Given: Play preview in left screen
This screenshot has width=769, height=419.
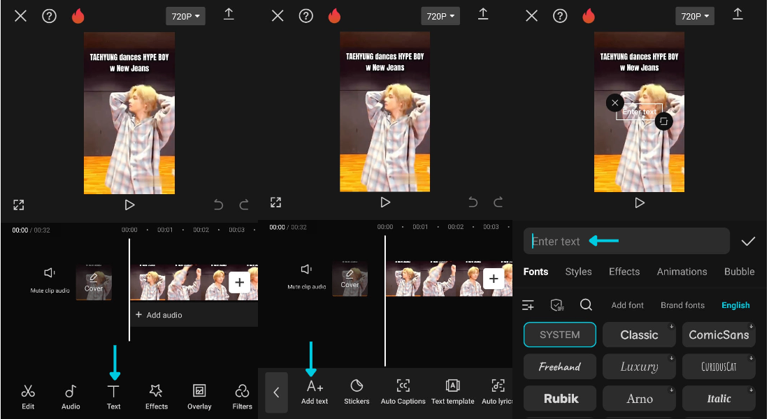Looking at the screenshot, I should tap(129, 205).
